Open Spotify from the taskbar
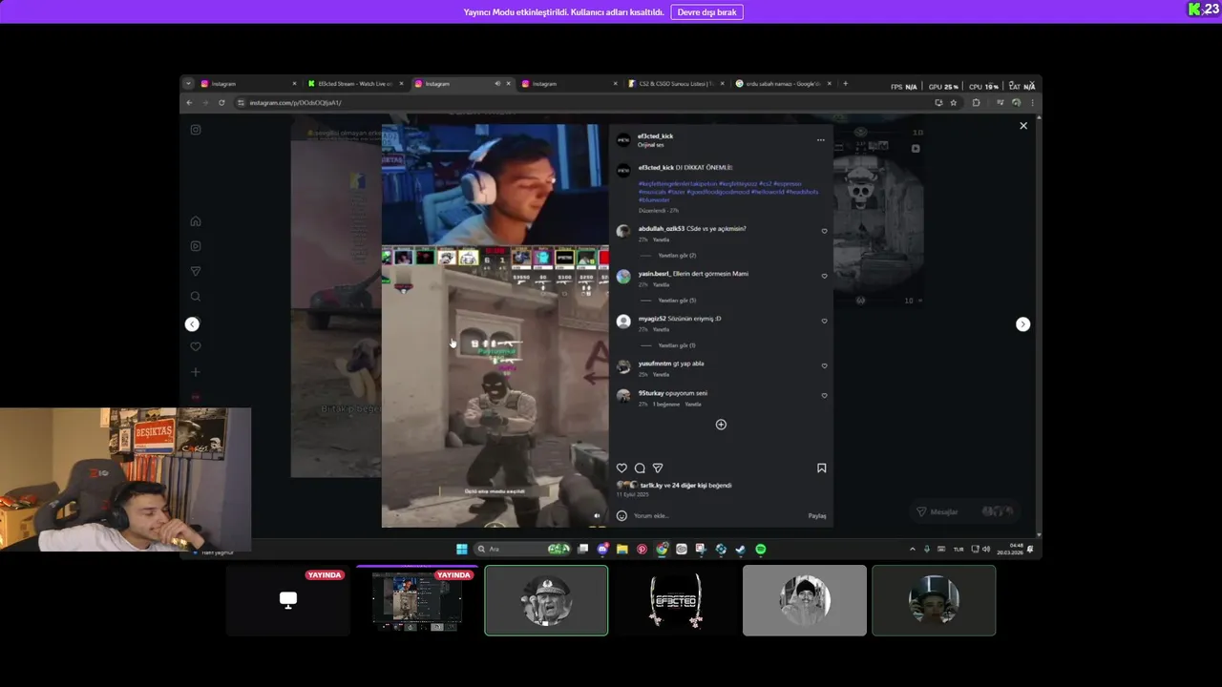This screenshot has height=687, width=1222. click(x=761, y=550)
